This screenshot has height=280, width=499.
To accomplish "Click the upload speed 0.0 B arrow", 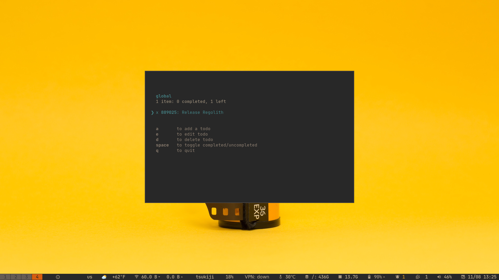I will (182, 277).
